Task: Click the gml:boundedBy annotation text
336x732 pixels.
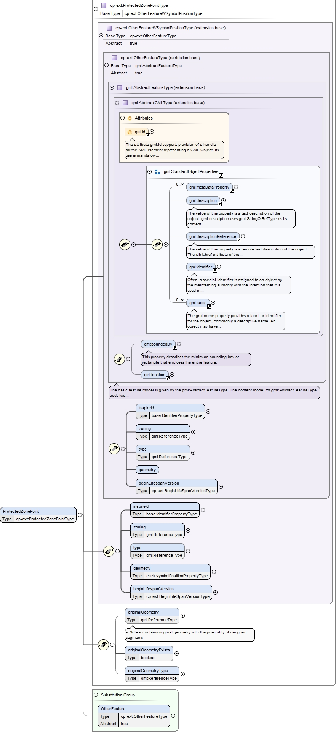Action: click(196, 359)
